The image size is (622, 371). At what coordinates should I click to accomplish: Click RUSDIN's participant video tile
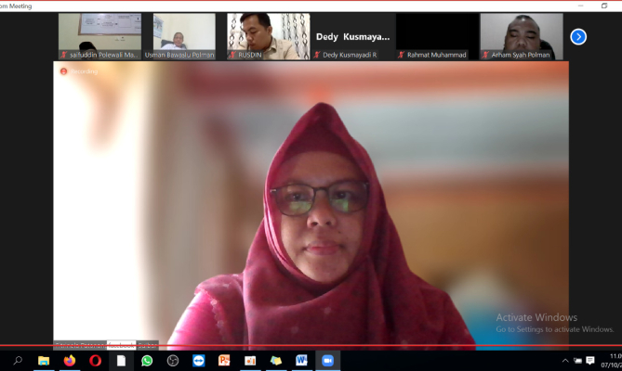[x=269, y=36]
